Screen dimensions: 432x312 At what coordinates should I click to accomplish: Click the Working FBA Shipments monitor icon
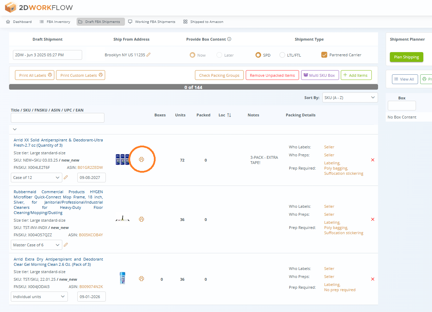(x=129, y=22)
